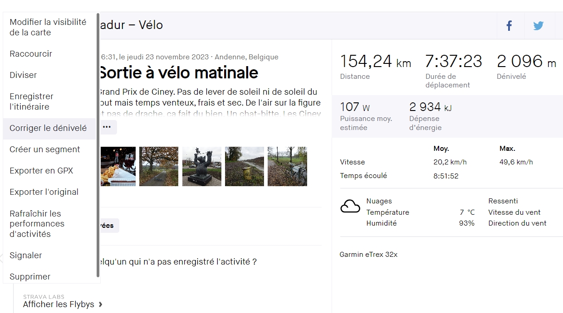Open the three-dots more options button
This screenshot has height=313, width=563.
(x=107, y=127)
